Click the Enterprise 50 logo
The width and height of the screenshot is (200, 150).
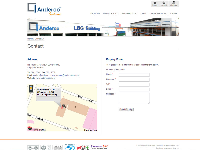click(x=70, y=147)
